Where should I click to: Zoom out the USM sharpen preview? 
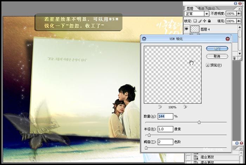(x=160, y=107)
